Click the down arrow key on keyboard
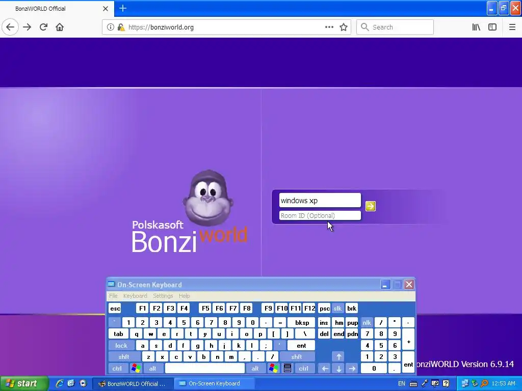The height and width of the screenshot is (391, 522). [x=338, y=369]
